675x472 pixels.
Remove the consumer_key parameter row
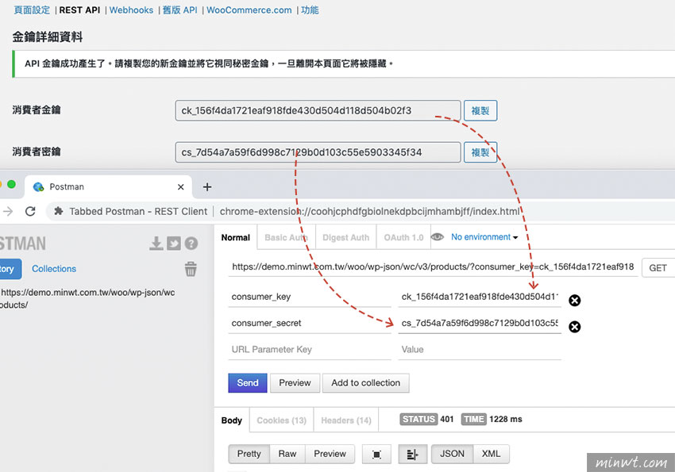click(575, 301)
